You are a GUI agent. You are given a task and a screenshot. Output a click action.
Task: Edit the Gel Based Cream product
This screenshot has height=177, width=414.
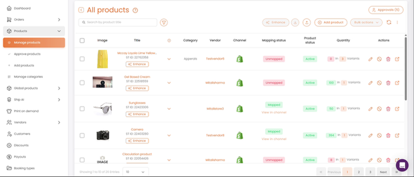click(x=370, y=83)
